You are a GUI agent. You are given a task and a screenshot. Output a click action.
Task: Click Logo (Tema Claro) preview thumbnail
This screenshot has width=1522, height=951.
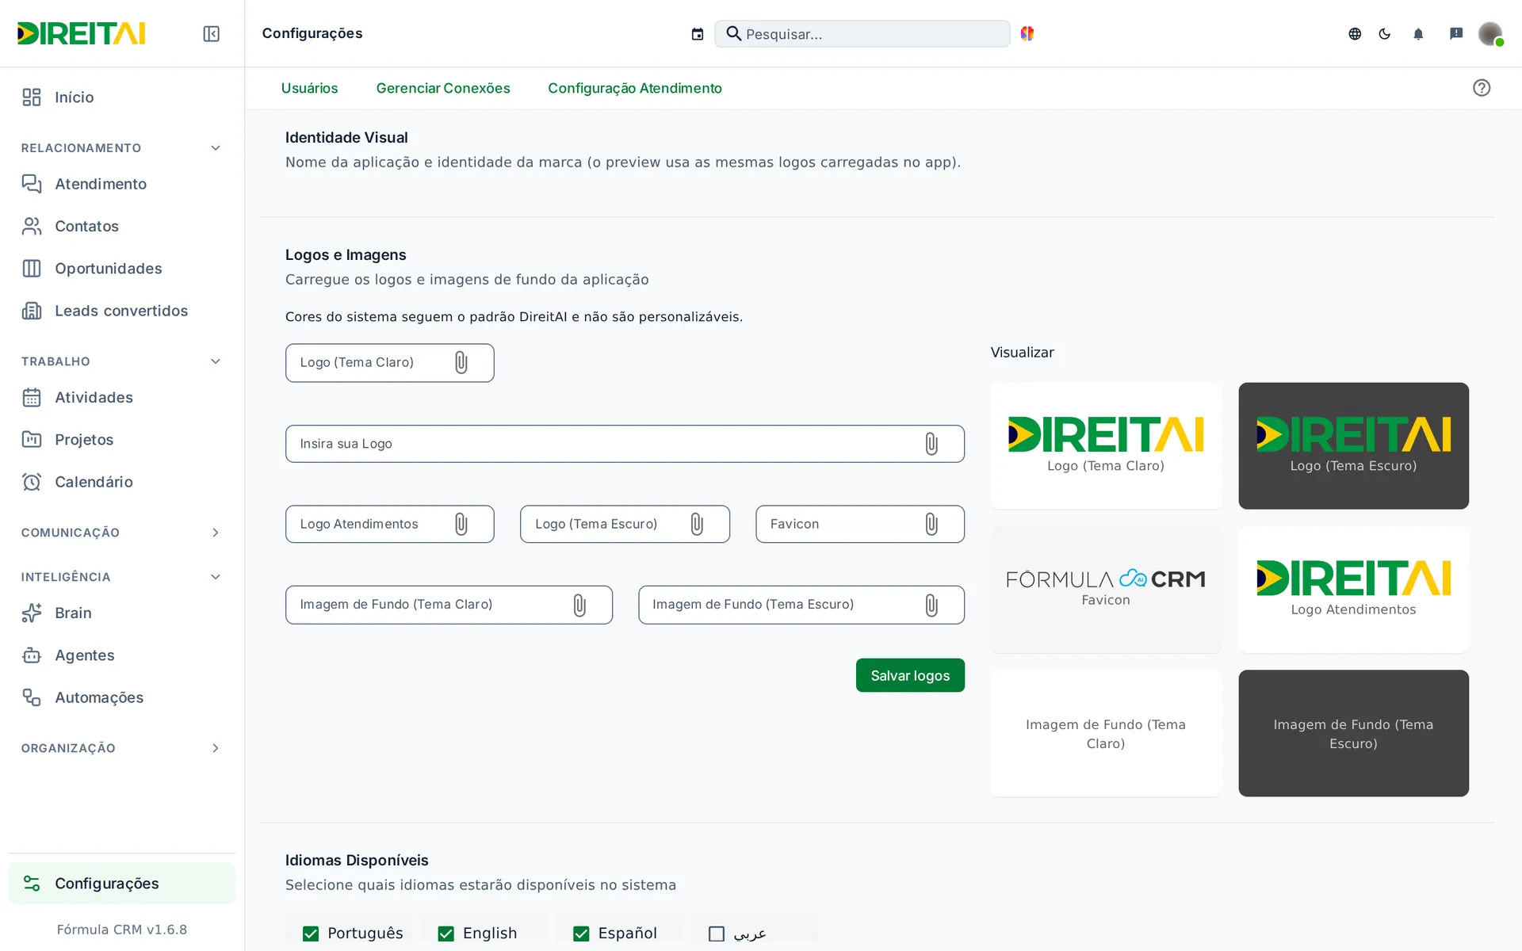coord(1106,446)
